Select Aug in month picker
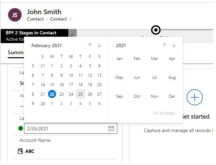 click(x=172, y=77)
